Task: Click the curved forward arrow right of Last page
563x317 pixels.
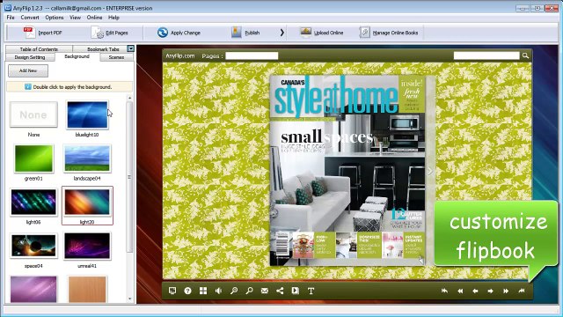Action: coord(522,291)
